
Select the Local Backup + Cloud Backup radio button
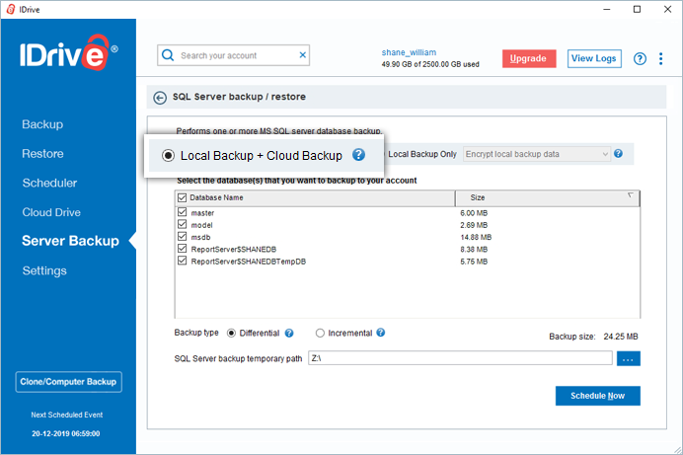tap(168, 155)
